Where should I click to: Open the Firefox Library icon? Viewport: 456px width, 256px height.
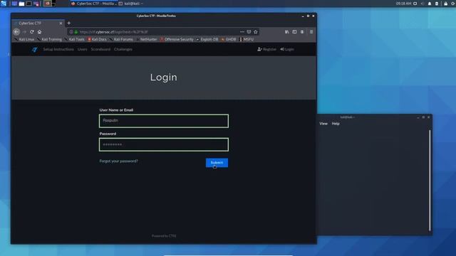click(286, 31)
